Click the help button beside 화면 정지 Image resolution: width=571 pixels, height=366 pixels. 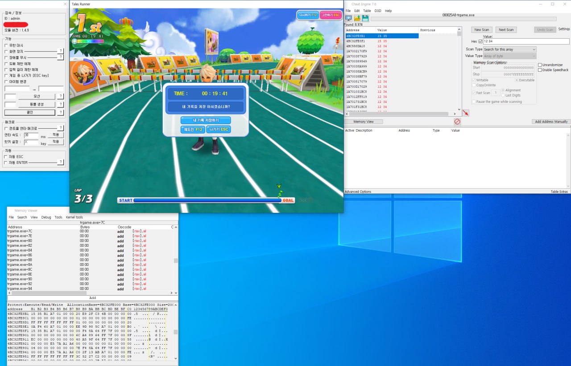pyautogui.click(x=61, y=51)
